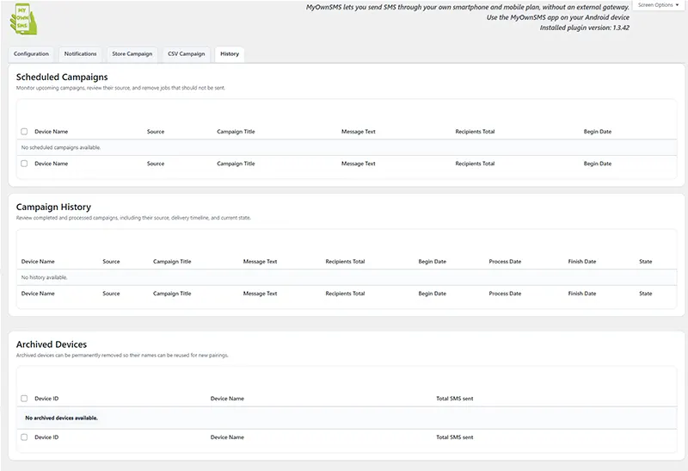Enable select-all checkbox in Archived Devices footer row
The height and width of the screenshot is (471, 688).
point(24,437)
